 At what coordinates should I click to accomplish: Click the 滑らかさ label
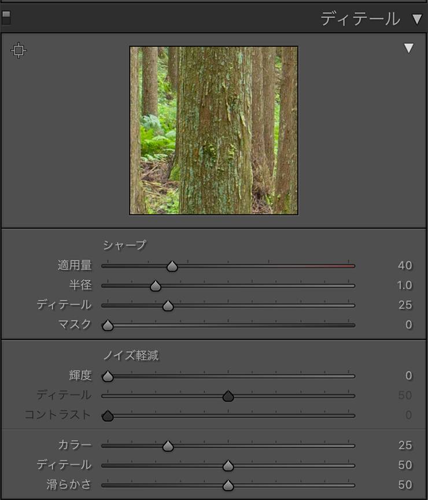pyautogui.click(x=69, y=485)
